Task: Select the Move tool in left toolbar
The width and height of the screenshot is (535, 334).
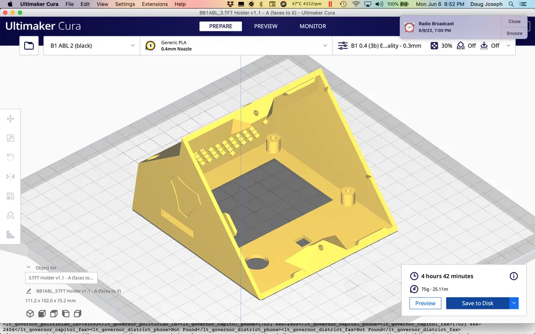Action: (x=10, y=119)
